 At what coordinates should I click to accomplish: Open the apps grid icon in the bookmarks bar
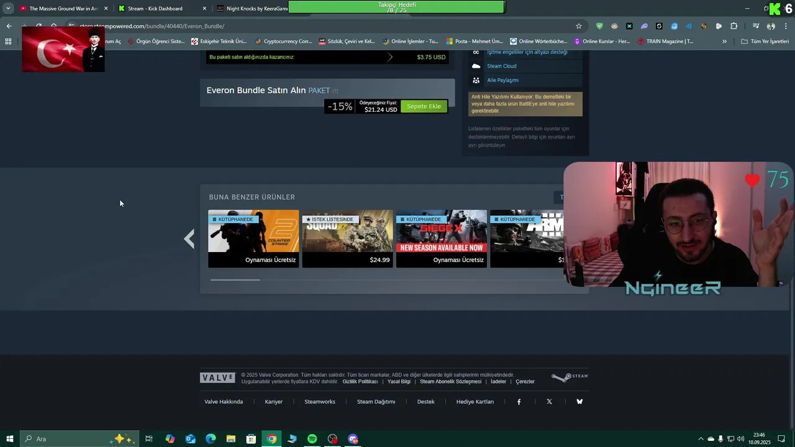coord(8,42)
